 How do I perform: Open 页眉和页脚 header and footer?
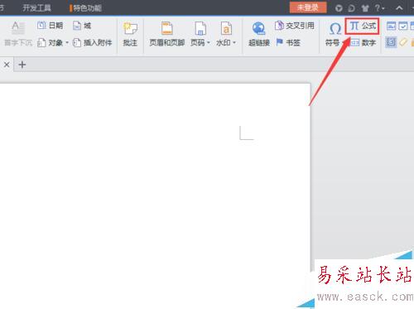click(167, 35)
